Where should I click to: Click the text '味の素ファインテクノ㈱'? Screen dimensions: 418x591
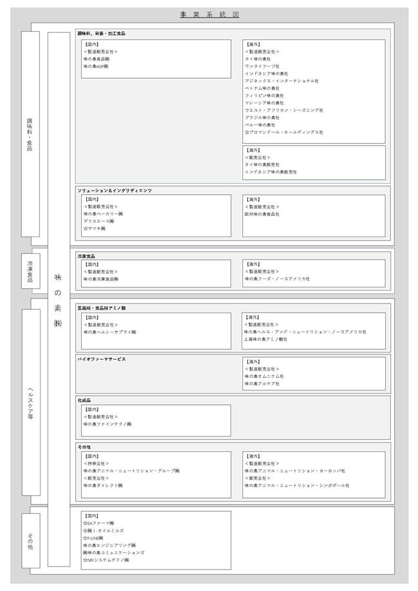click(108, 424)
